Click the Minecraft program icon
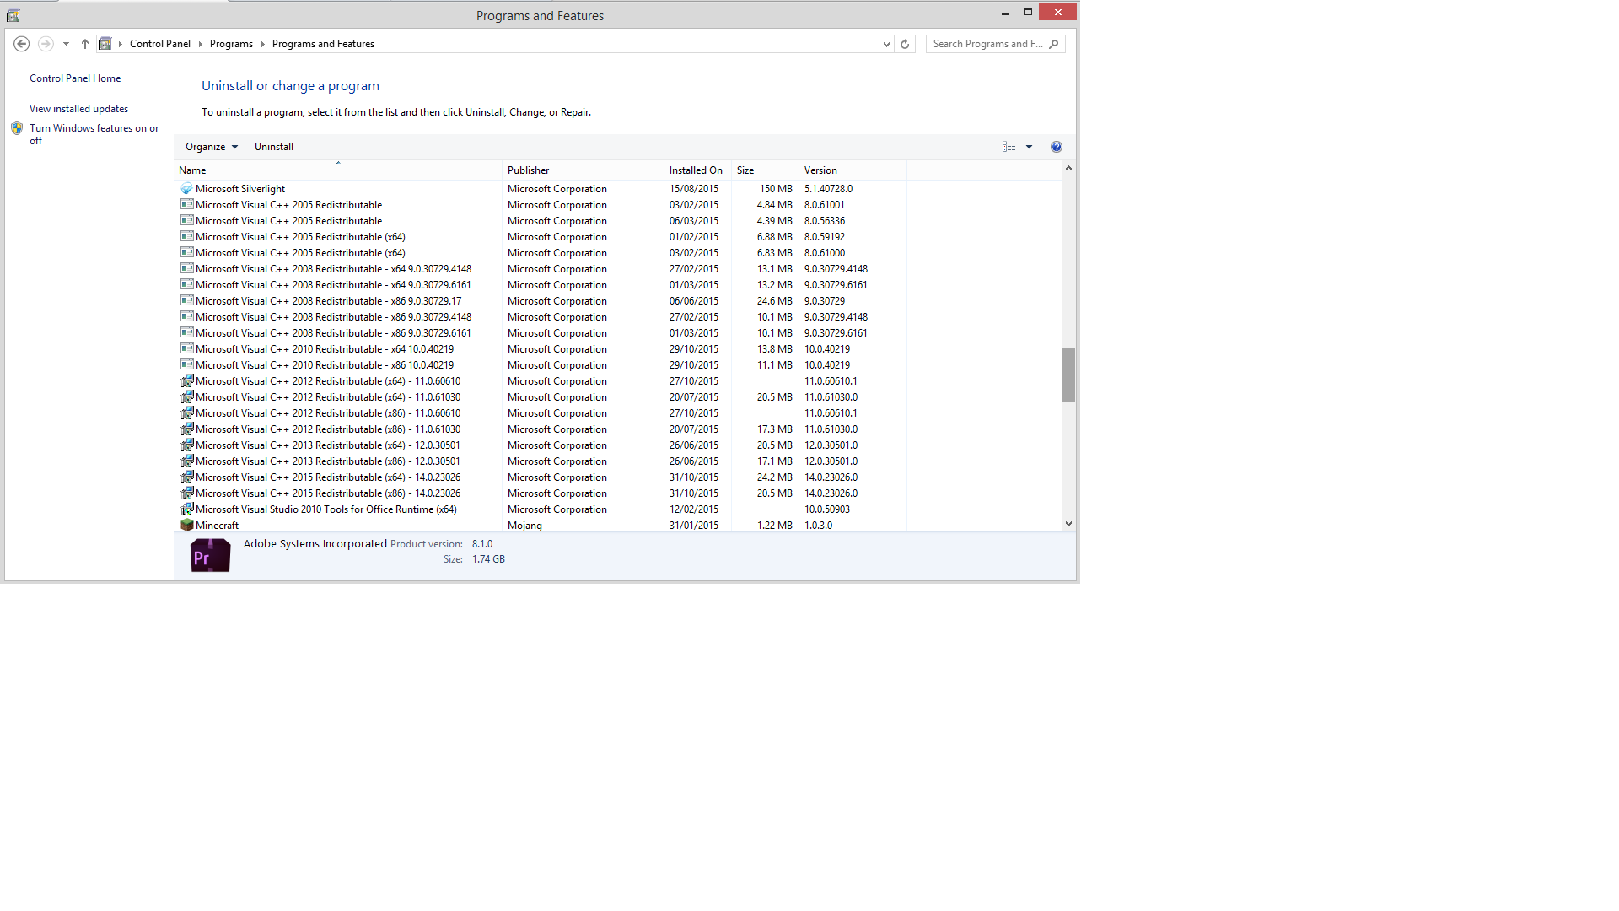This screenshot has height=911, width=1619. [187, 525]
